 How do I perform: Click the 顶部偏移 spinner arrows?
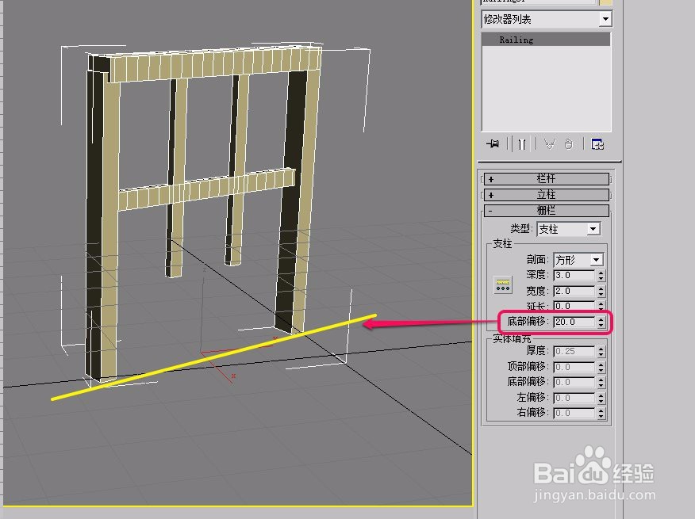pyautogui.click(x=601, y=367)
